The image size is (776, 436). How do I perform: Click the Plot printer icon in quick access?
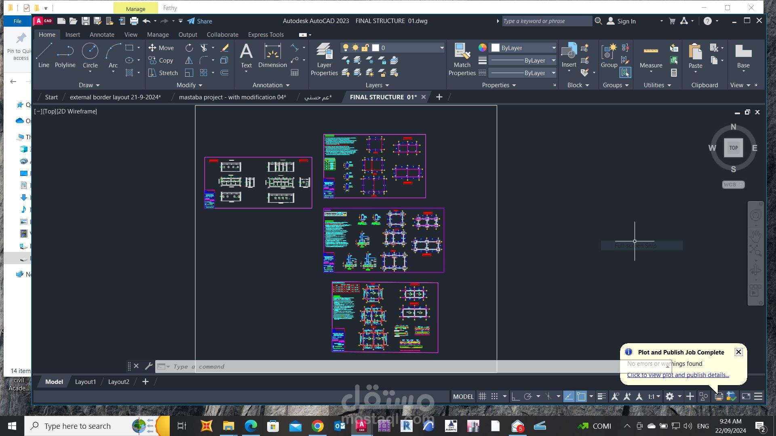(134, 21)
